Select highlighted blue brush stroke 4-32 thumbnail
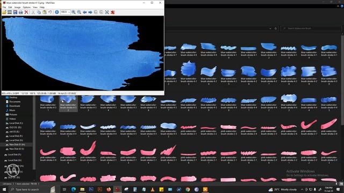This screenshot has height=193, width=344. [68, 103]
